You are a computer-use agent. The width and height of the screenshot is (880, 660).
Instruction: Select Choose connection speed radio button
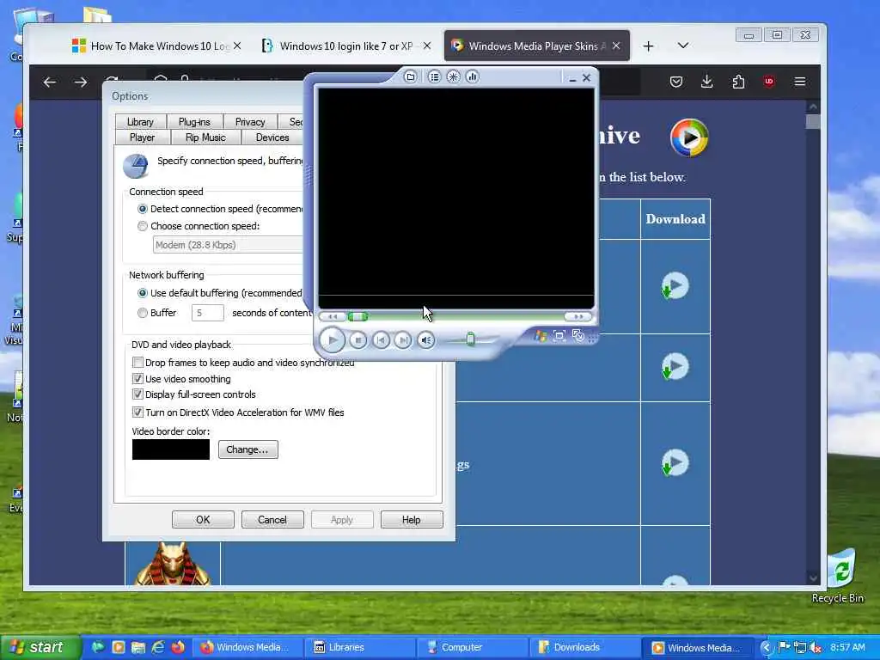tap(143, 226)
